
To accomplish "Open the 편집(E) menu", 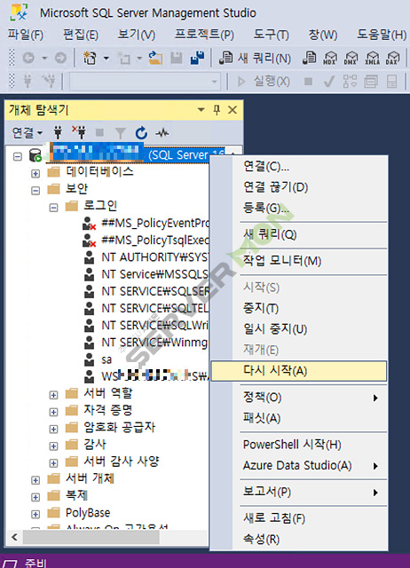I will [81, 35].
